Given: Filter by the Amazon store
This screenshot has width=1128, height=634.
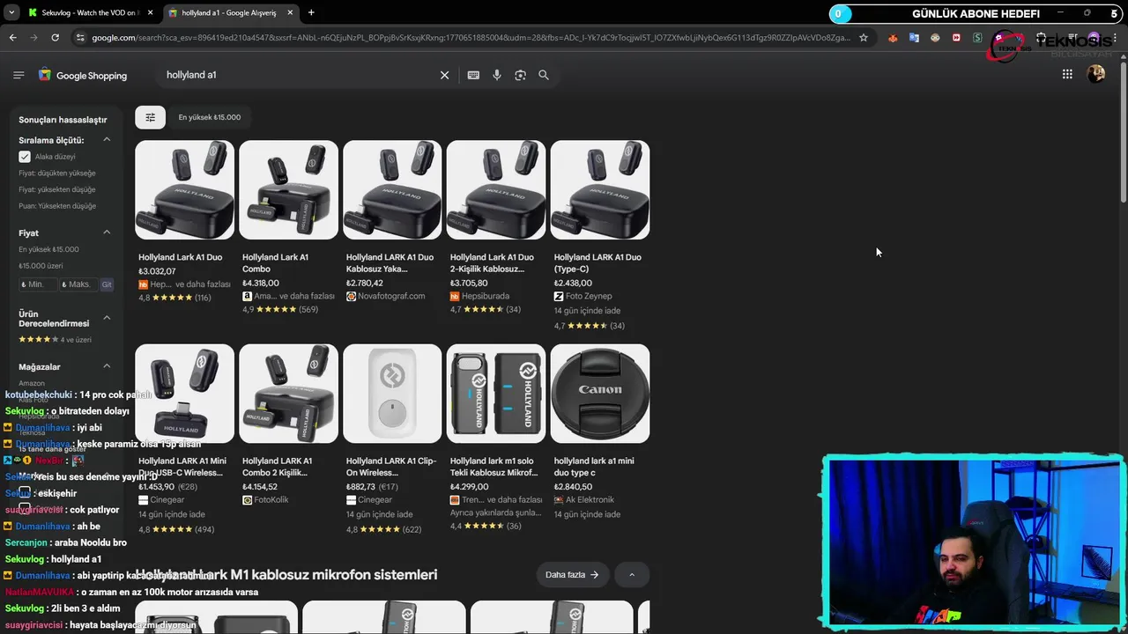Looking at the screenshot, I should (x=32, y=383).
